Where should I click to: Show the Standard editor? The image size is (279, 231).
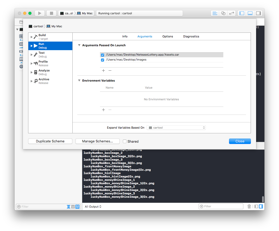tap(215, 13)
